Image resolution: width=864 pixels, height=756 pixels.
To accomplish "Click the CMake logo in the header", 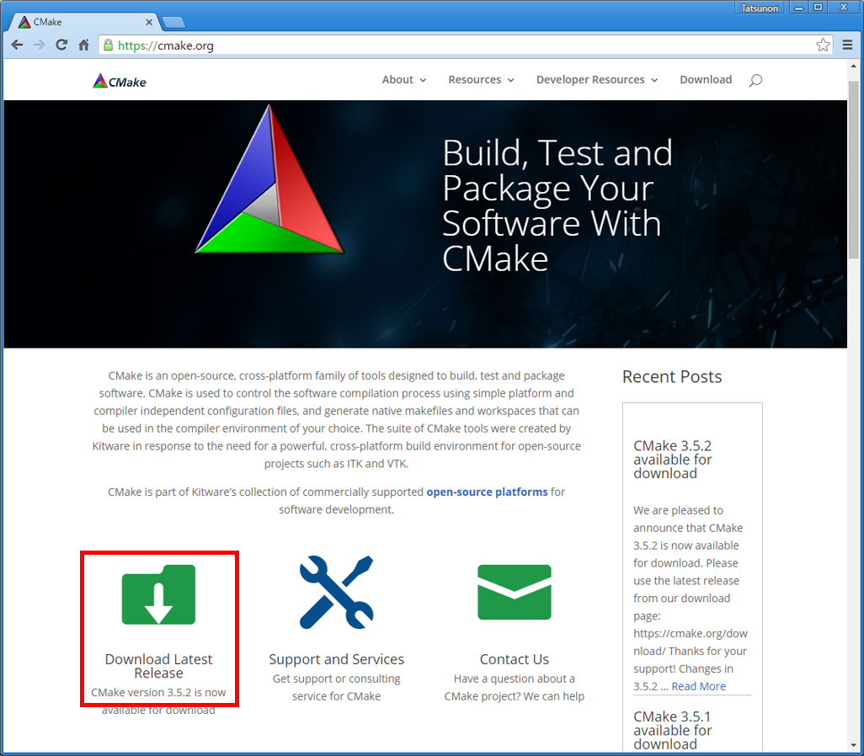I will pyautogui.click(x=120, y=82).
